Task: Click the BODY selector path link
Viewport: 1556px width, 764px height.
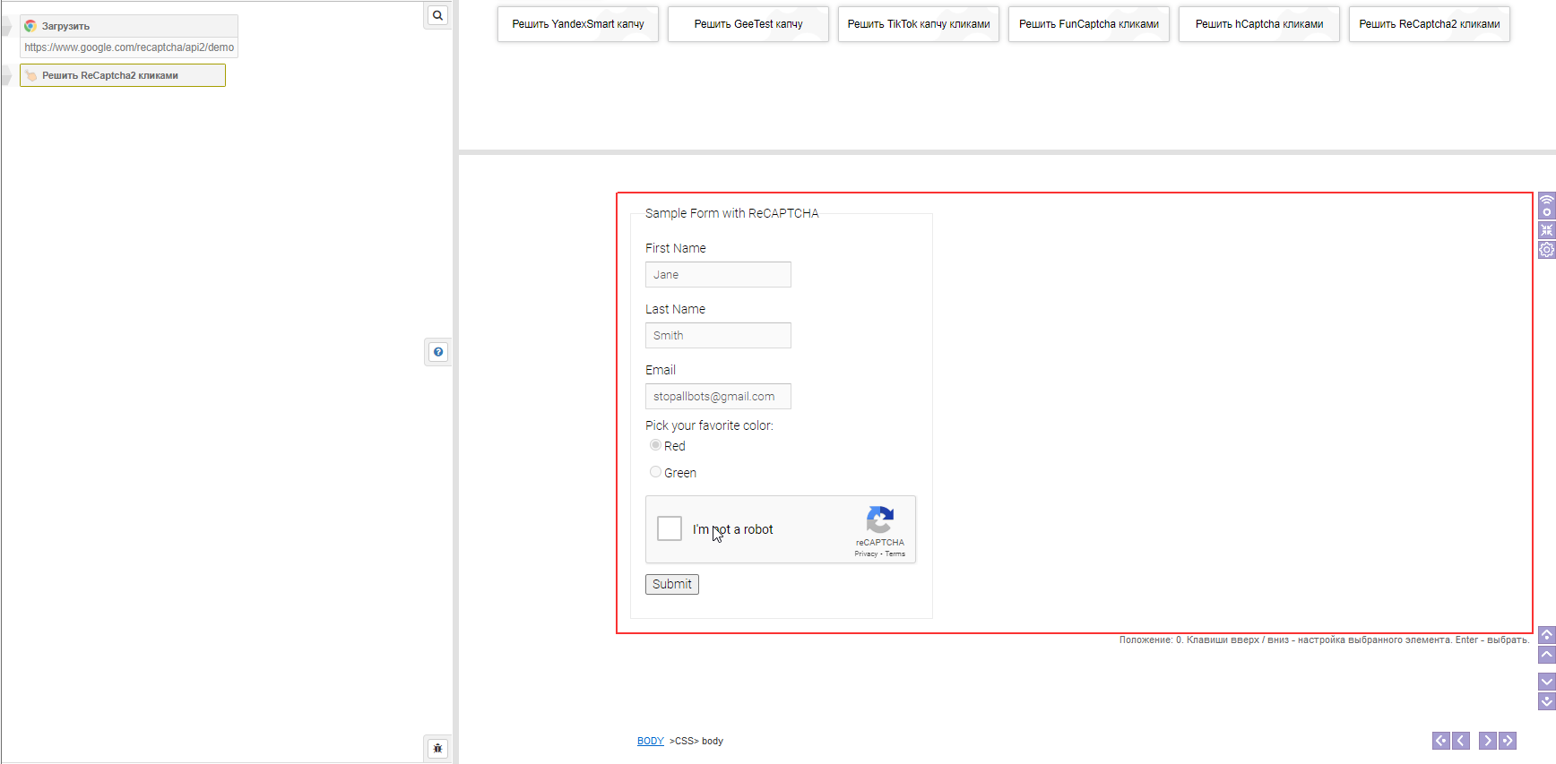Action: pyautogui.click(x=650, y=741)
